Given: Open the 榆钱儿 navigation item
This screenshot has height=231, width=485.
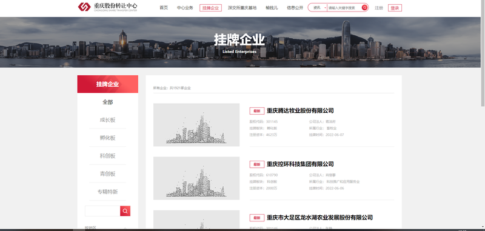Looking at the screenshot, I should click(272, 8).
